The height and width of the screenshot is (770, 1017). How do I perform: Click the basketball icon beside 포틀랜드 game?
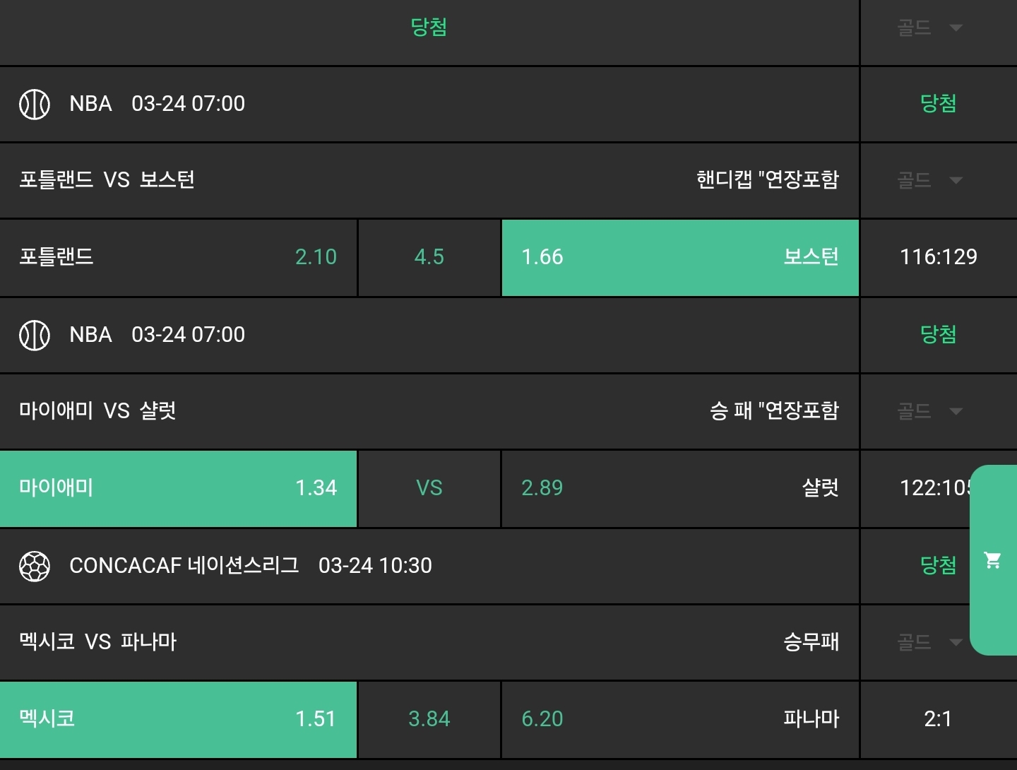34,105
